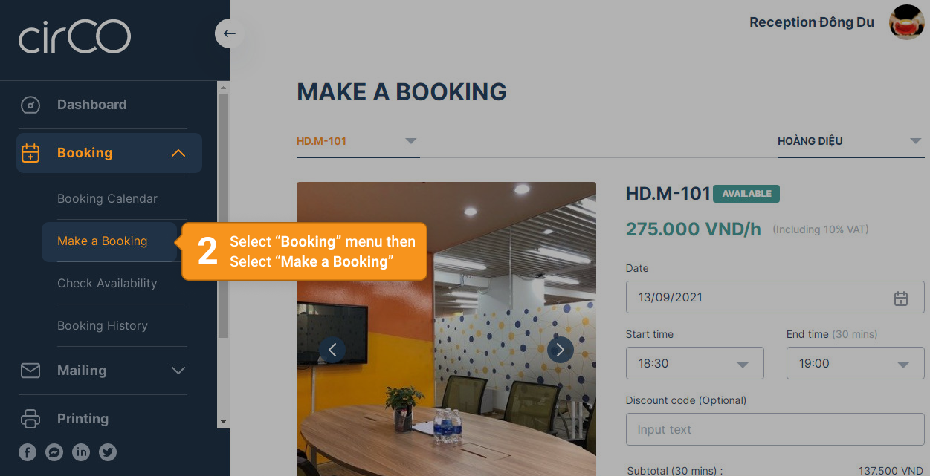The height and width of the screenshot is (476, 930).
Task: Open the LinkedIn social icon
Action: [x=81, y=451]
